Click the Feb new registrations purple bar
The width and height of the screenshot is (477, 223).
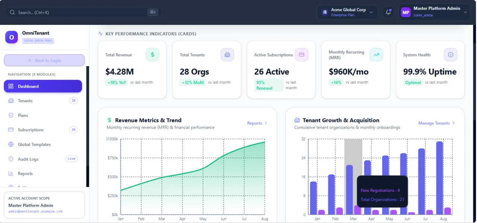coord(339,211)
